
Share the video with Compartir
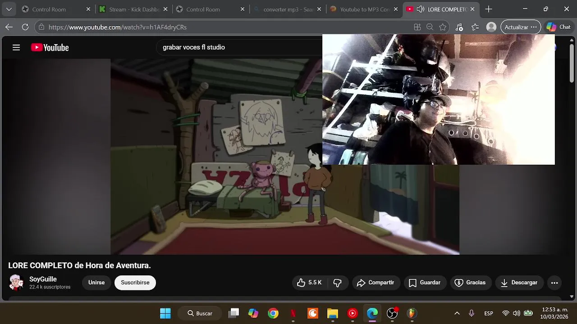coord(376,283)
